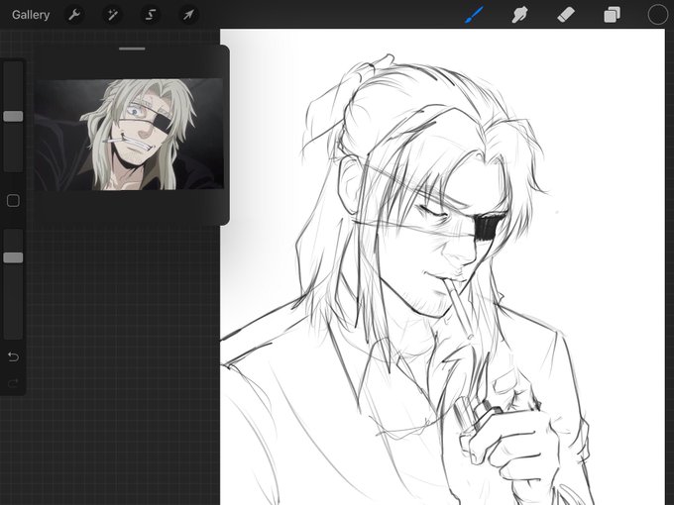Screen dimensions: 674x505
Task: Undo the last stroke
Action: (13, 356)
